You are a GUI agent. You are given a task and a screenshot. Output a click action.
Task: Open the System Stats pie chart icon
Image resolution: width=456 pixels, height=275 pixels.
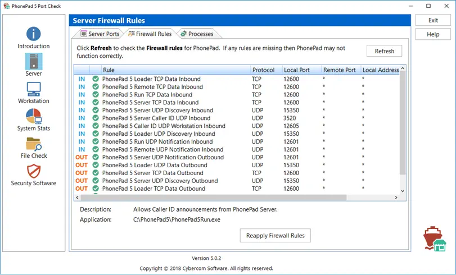tap(33, 116)
